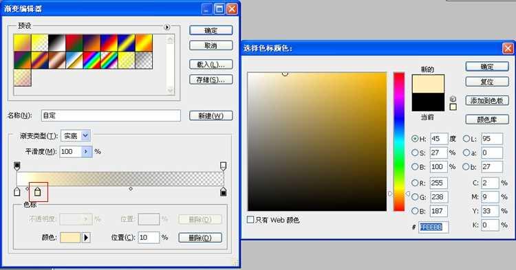The image size is (516, 270).
Task: Click 确定 in the gradient editor
Action: coord(211,30)
